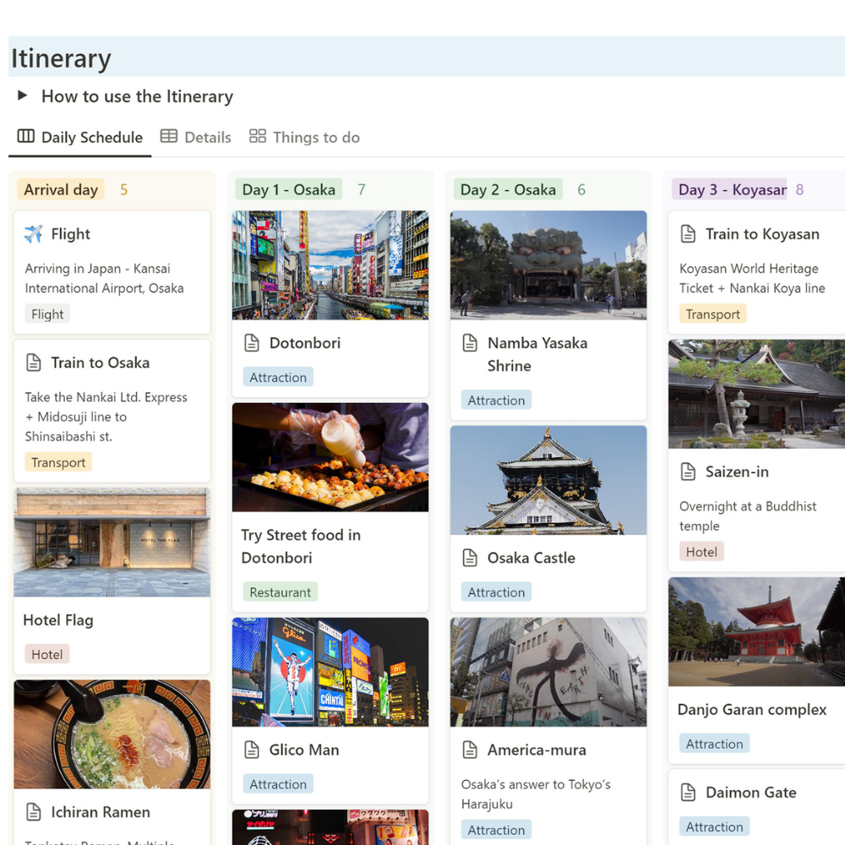Click the Attraction tag under Glico Man
The image size is (845, 845).
click(278, 784)
